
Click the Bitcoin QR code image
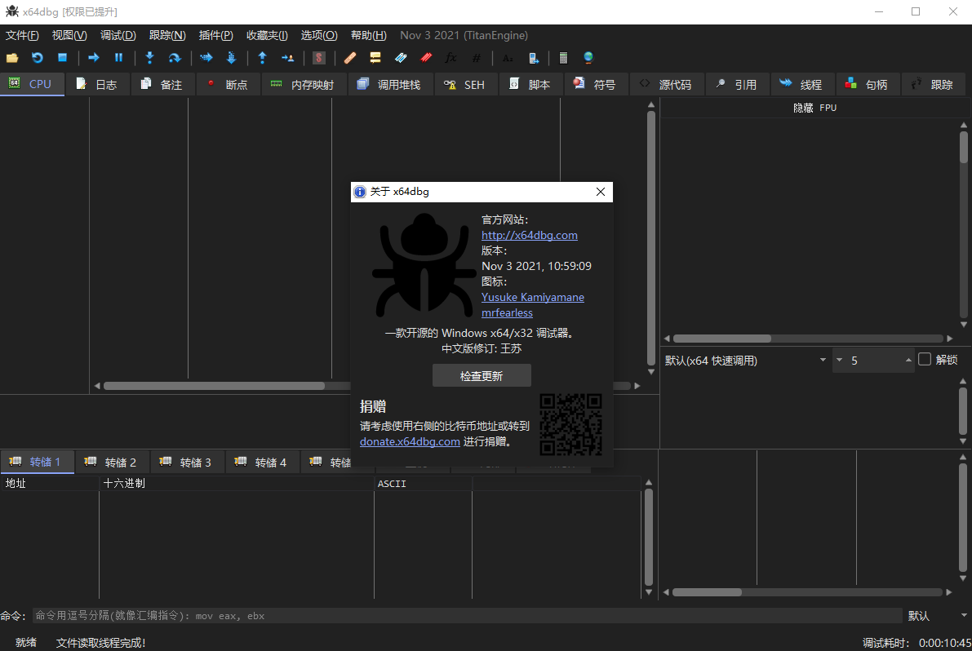tap(571, 425)
